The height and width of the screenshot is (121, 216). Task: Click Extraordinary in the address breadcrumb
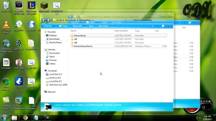point(85,20)
